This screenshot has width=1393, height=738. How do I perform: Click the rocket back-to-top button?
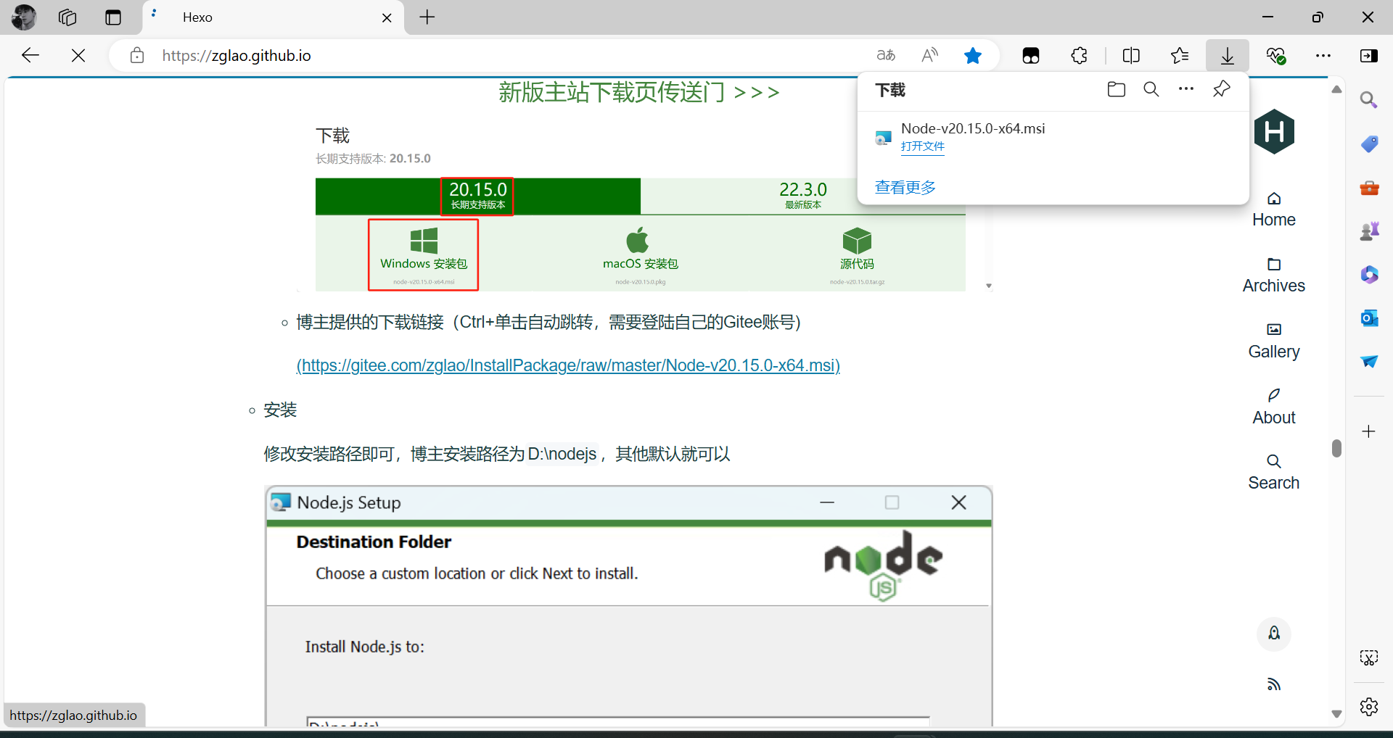point(1274,634)
